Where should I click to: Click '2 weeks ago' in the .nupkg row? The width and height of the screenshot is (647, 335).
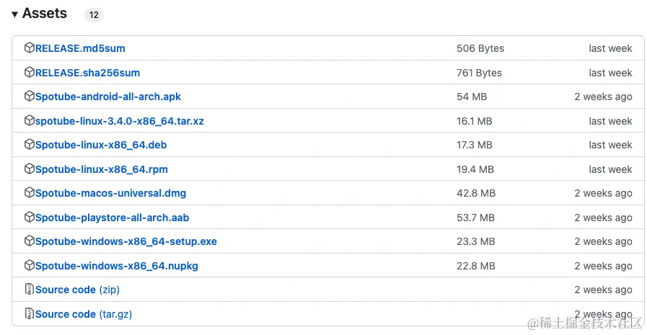point(603,266)
